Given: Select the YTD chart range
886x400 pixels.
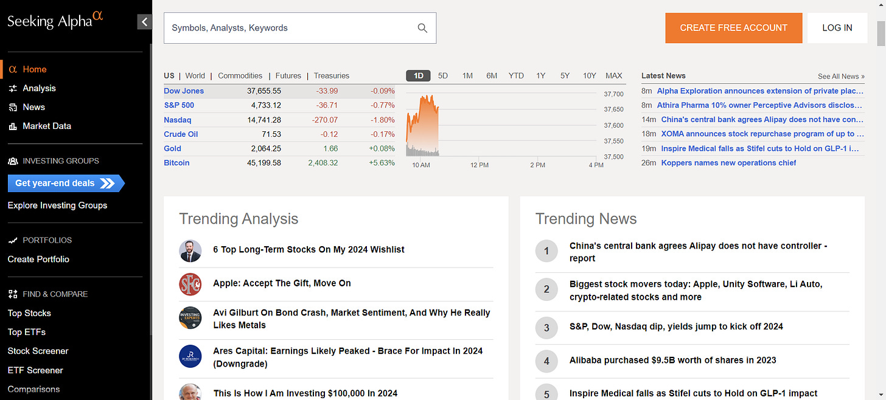Looking at the screenshot, I should (x=516, y=76).
